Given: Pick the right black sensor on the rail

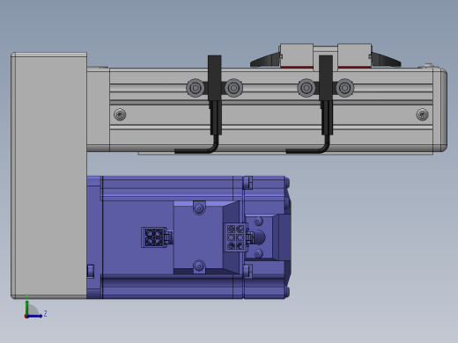Looking at the screenshot, I should coord(326,94).
